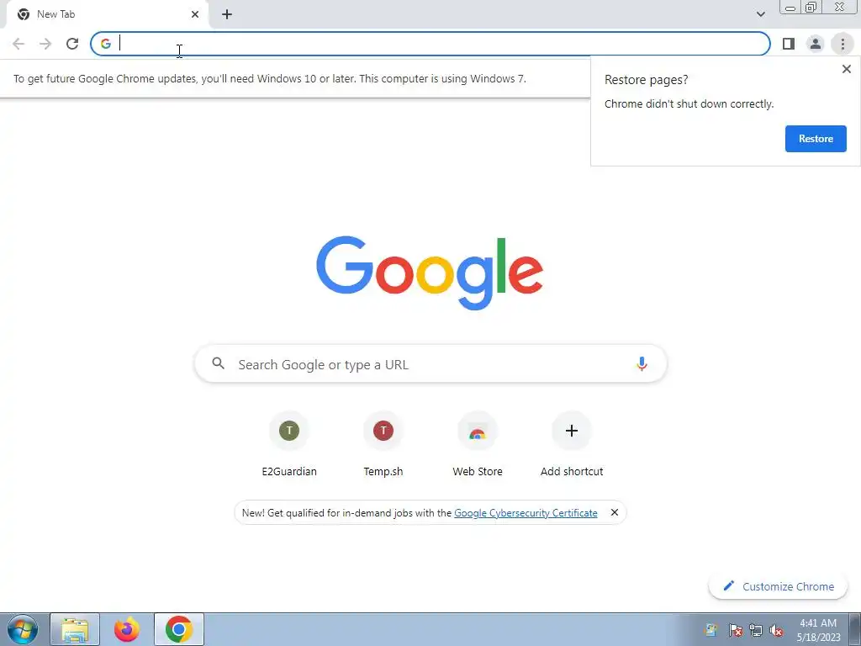Open the Web Store shortcut
The width and height of the screenshot is (861, 646).
click(478, 445)
